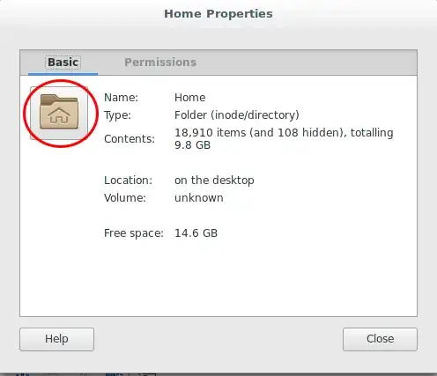Click the on the desktop location text

(214, 181)
